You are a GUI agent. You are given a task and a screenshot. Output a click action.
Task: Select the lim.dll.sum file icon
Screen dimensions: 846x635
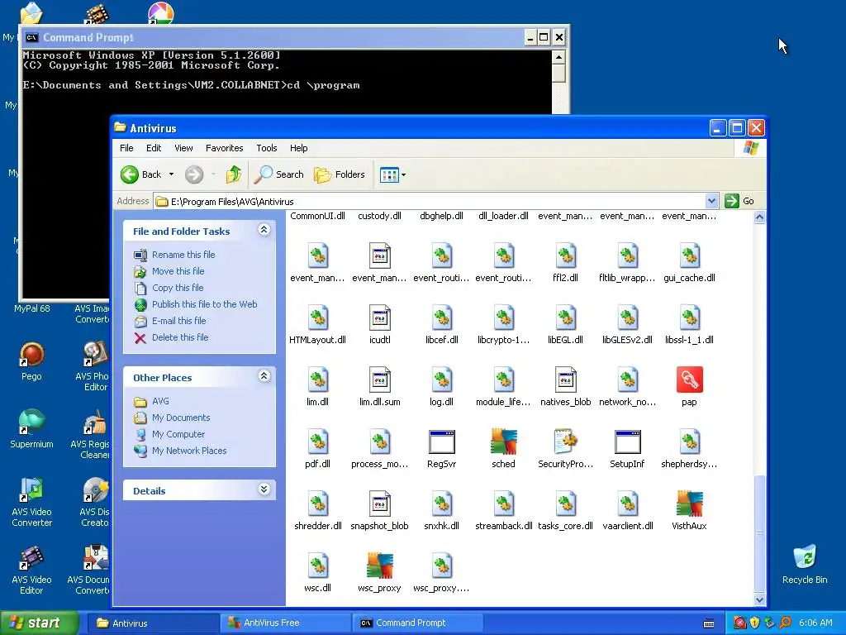[379, 380]
